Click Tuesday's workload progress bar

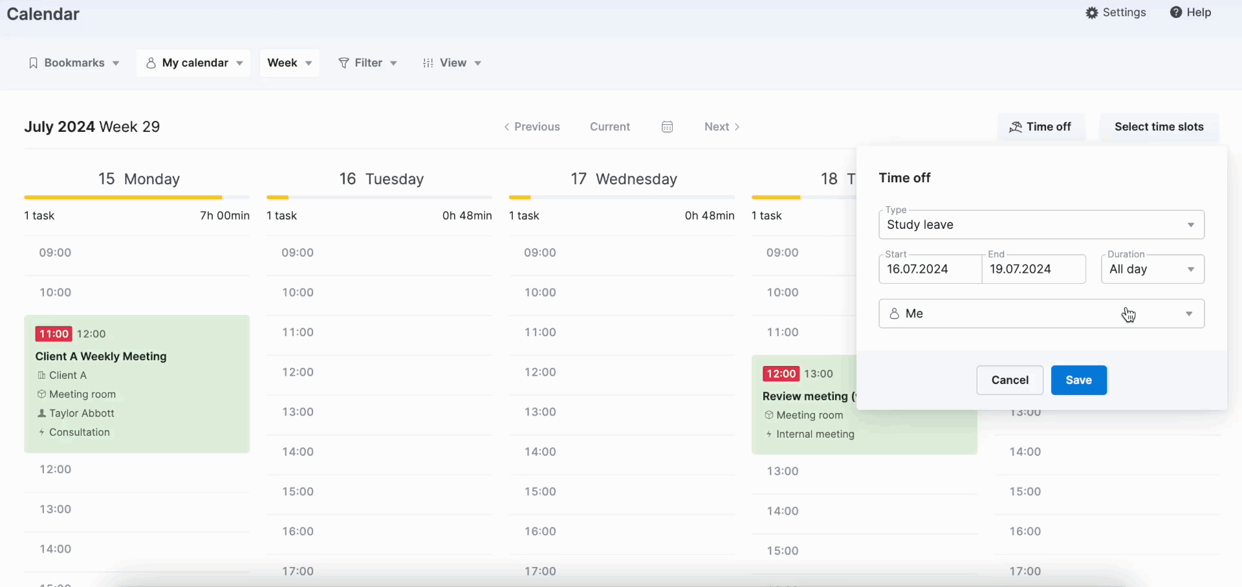[380, 198]
